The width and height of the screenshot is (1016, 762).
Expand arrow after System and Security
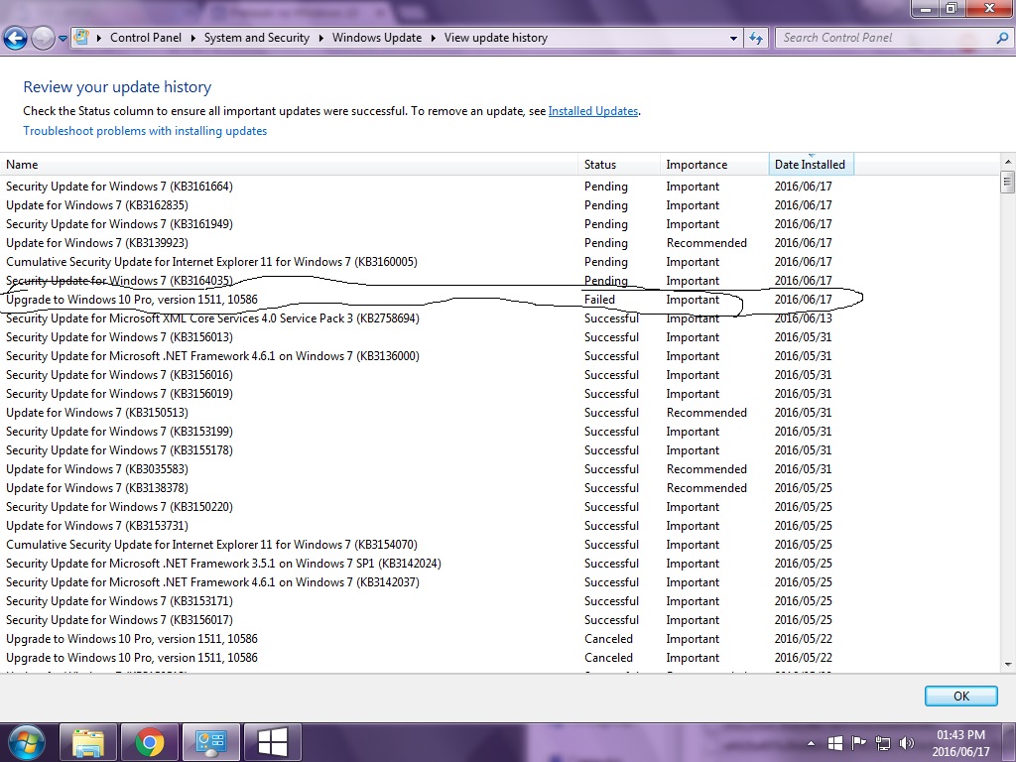[320, 39]
